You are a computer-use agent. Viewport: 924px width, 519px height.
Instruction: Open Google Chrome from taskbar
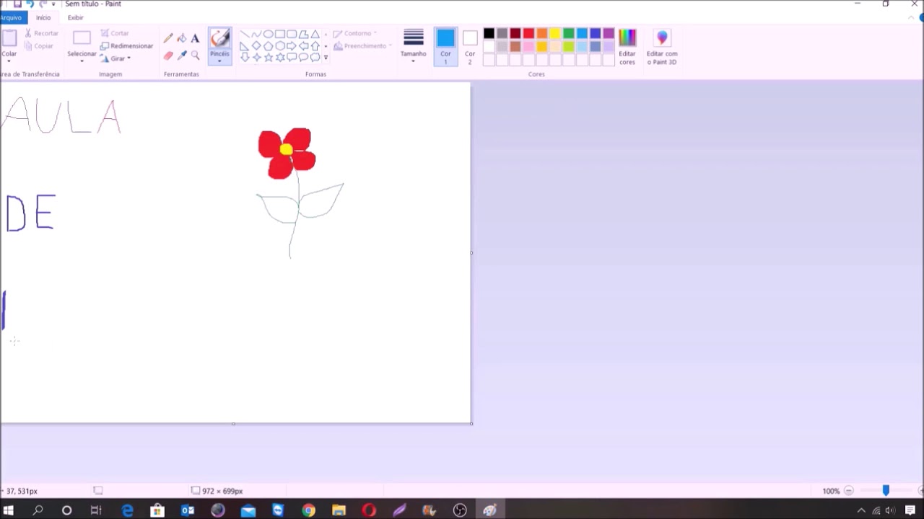click(x=308, y=510)
